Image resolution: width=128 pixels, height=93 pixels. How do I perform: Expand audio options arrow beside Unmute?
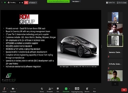tap(7, 89)
